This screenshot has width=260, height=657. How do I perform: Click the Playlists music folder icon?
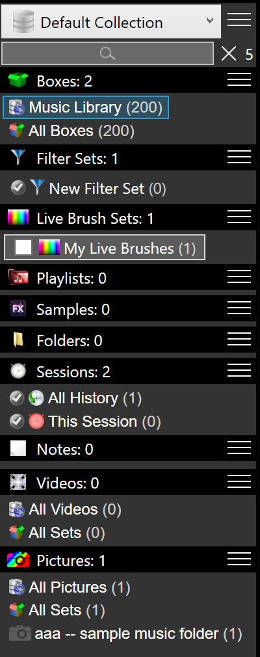(x=18, y=277)
